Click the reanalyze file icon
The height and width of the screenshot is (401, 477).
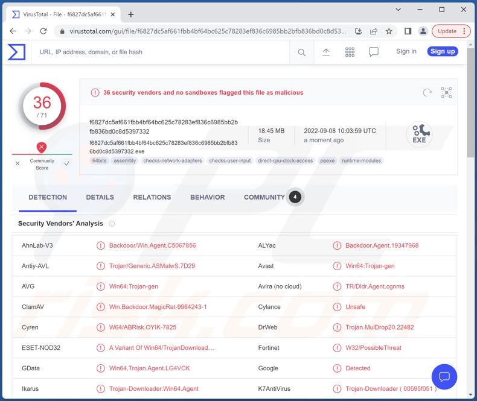[x=427, y=92]
